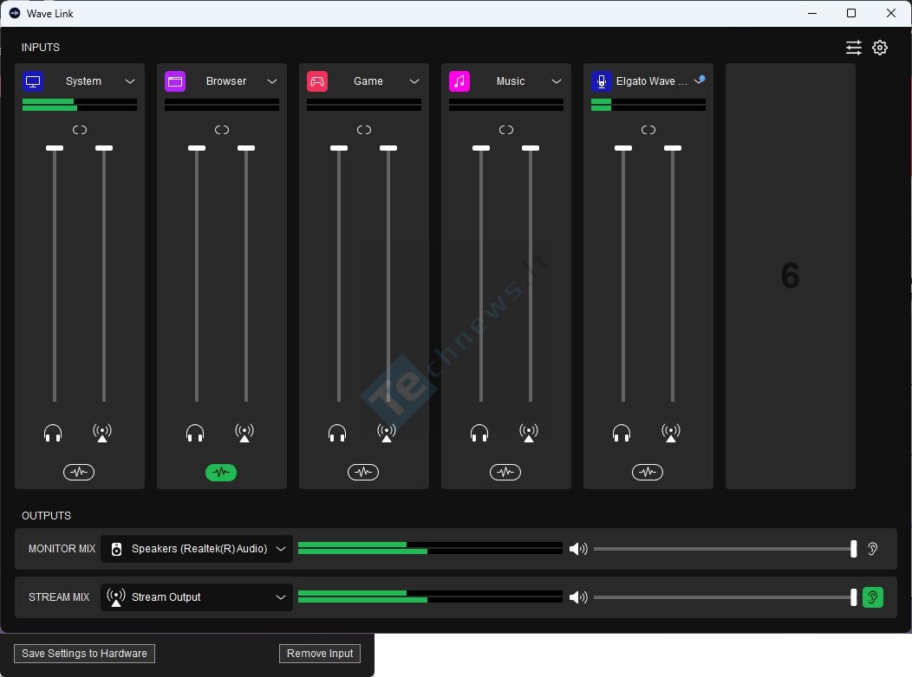
Task: Mute Elgato Wave stream broadcast output
Action: point(671,433)
